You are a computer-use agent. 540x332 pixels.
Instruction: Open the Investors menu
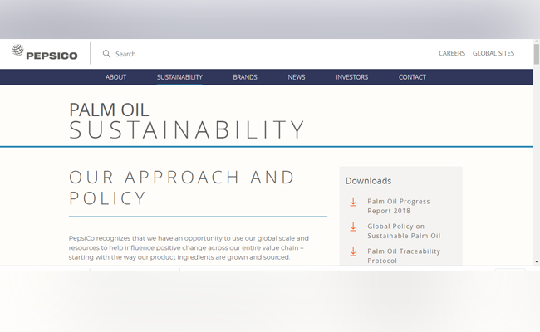[x=351, y=77]
